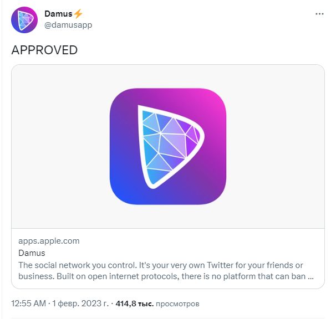The height and width of the screenshot is (319, 331).
Task: Open the 12:55 AM timestamp link
Action: pos(28,303)
